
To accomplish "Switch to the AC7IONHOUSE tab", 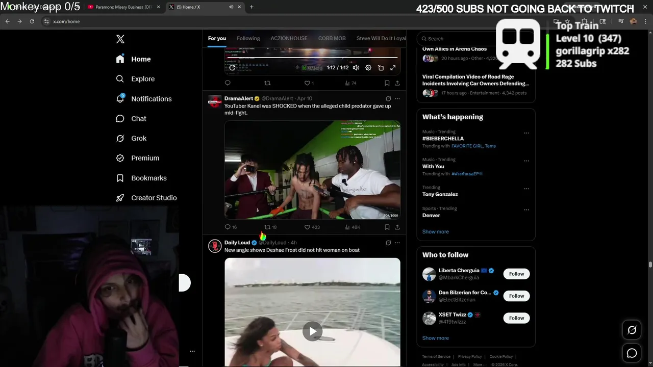I will pyautogui.click(x=289, y=38).
